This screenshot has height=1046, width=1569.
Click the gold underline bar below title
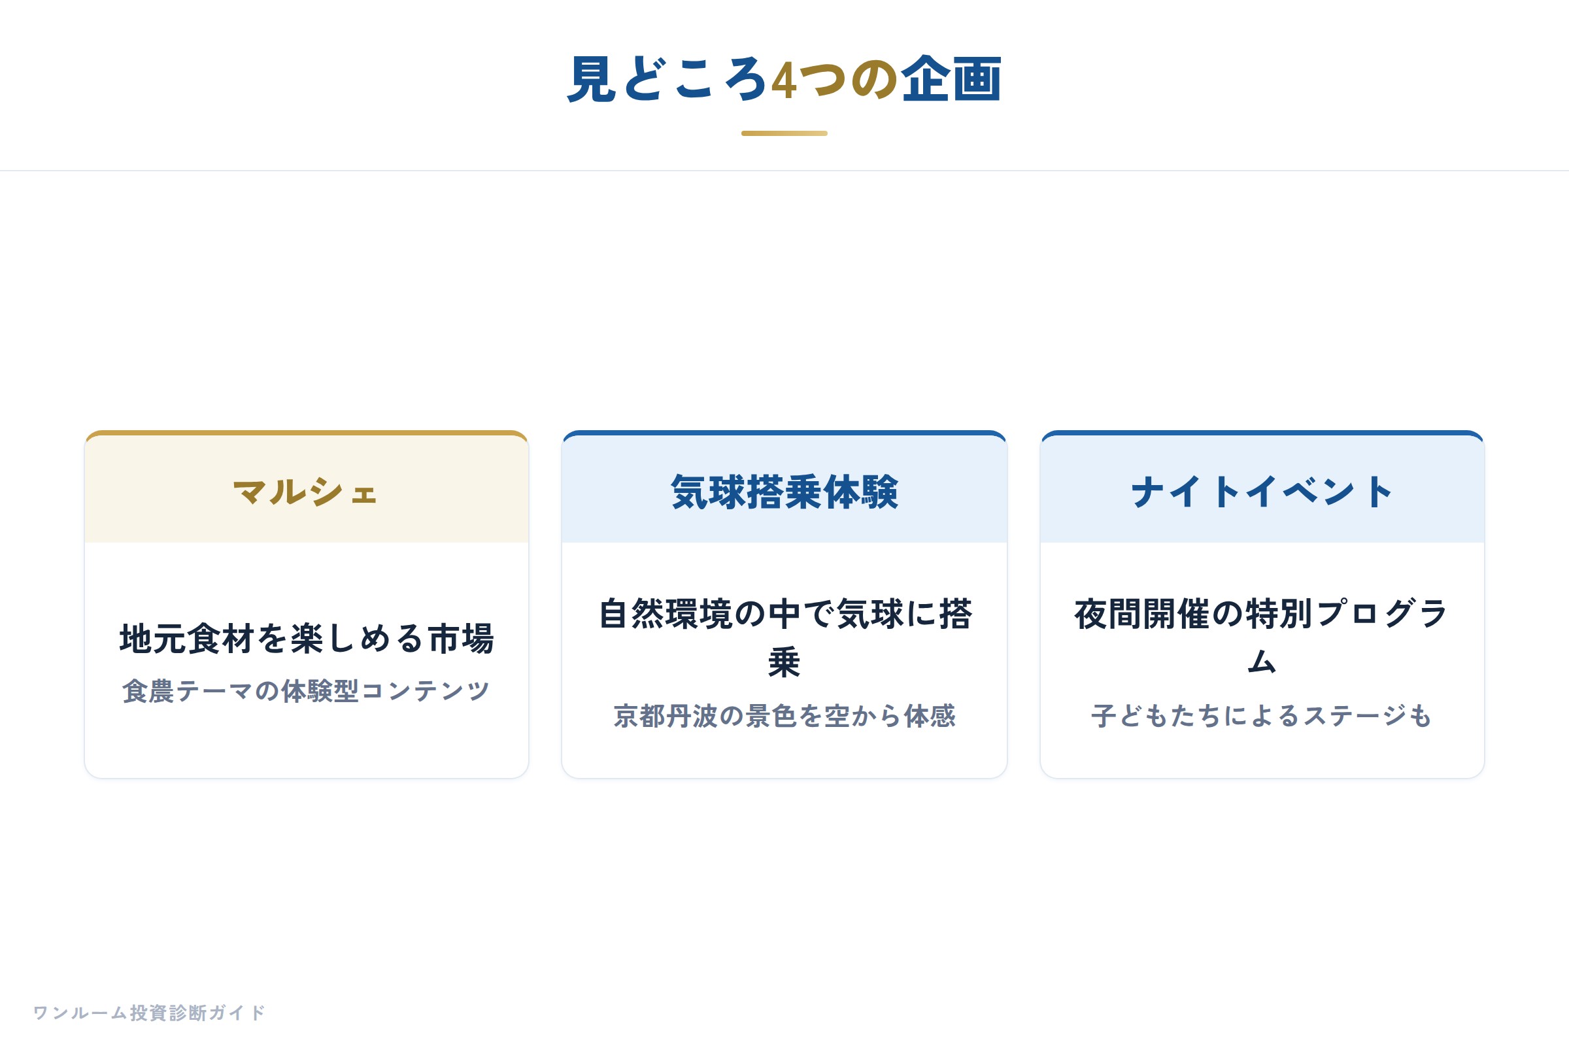(x=785, y=133)
